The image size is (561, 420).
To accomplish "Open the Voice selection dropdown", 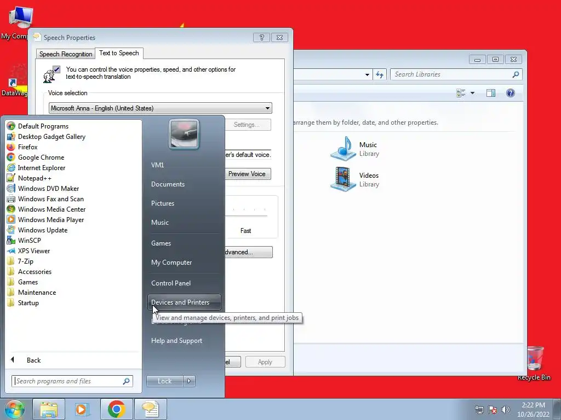I will point(160,108).
